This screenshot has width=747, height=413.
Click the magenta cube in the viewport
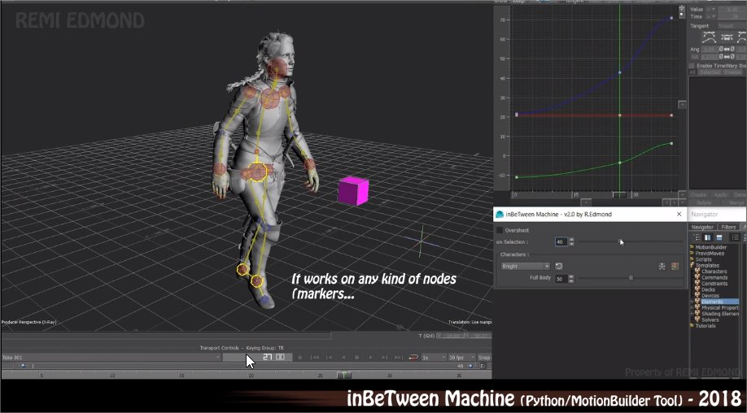(x=353, y=191)
